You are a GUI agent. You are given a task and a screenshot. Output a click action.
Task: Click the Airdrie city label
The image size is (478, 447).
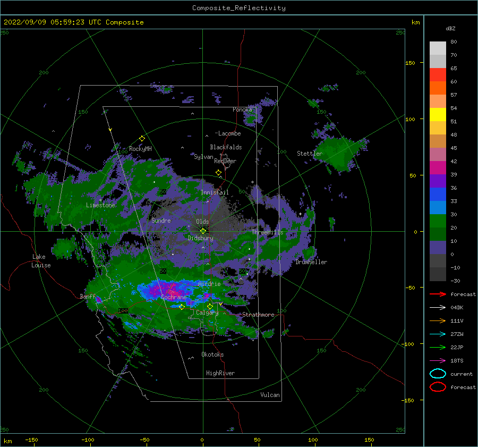tap(209, 284)
